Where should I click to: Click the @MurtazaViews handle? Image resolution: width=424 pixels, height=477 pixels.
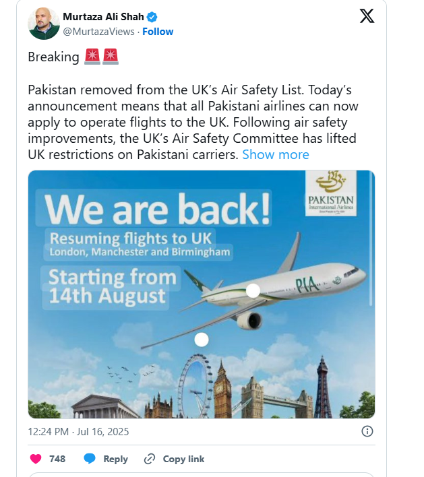pos(98,32)
